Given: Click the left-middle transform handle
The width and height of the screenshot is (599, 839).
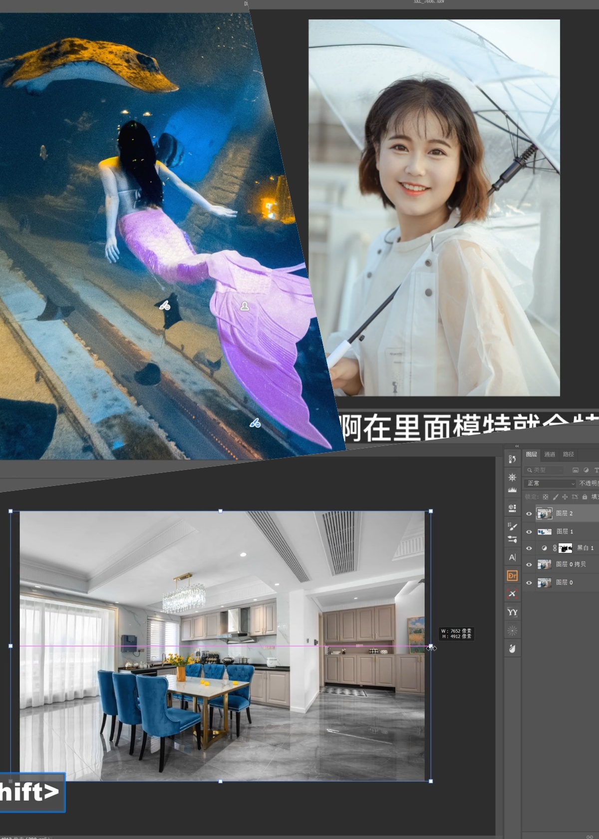Looking at the screenshot, I should pyautogui.click(x=10, y=646).
